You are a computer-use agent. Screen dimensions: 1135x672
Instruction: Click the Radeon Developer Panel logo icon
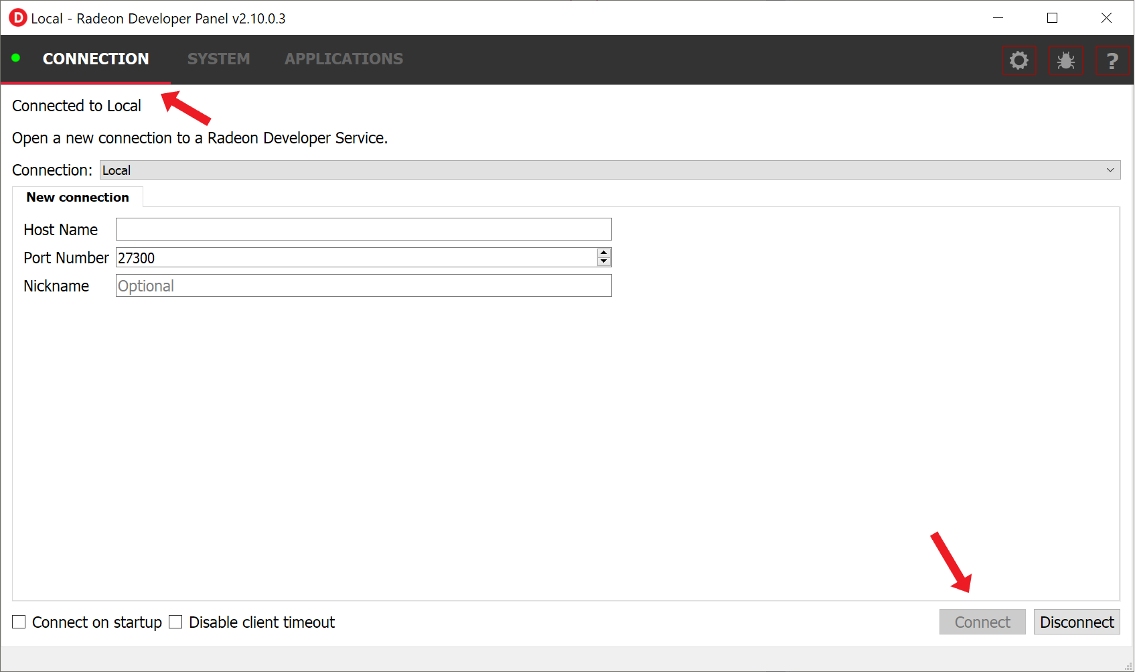pos(17,18)
